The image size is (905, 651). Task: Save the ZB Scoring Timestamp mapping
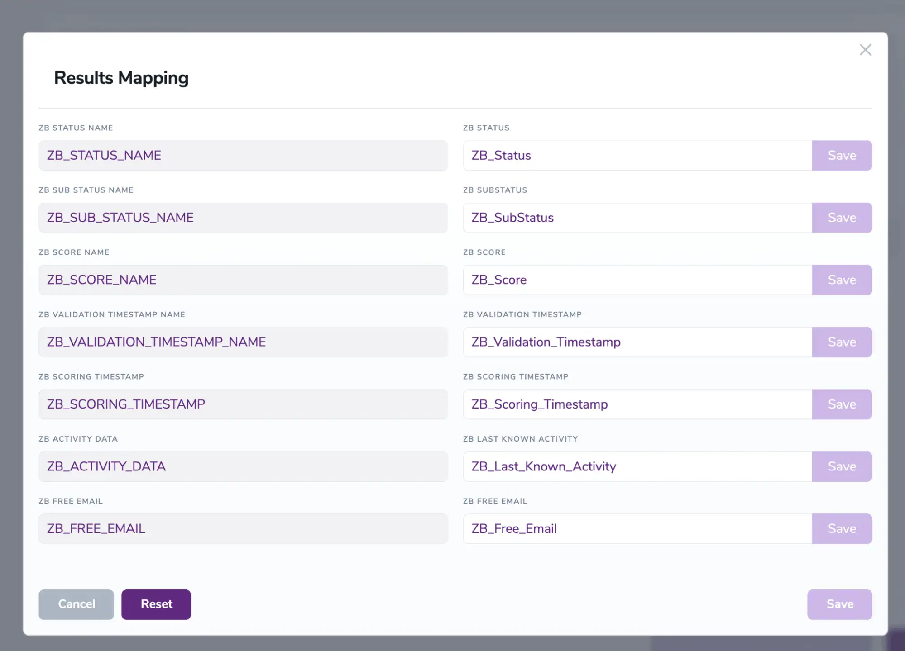[x=841, y=404]
